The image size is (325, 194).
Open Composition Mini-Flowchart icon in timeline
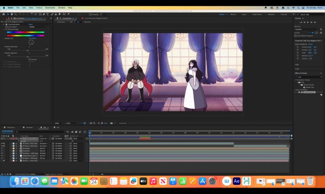[x=68, y=132]
